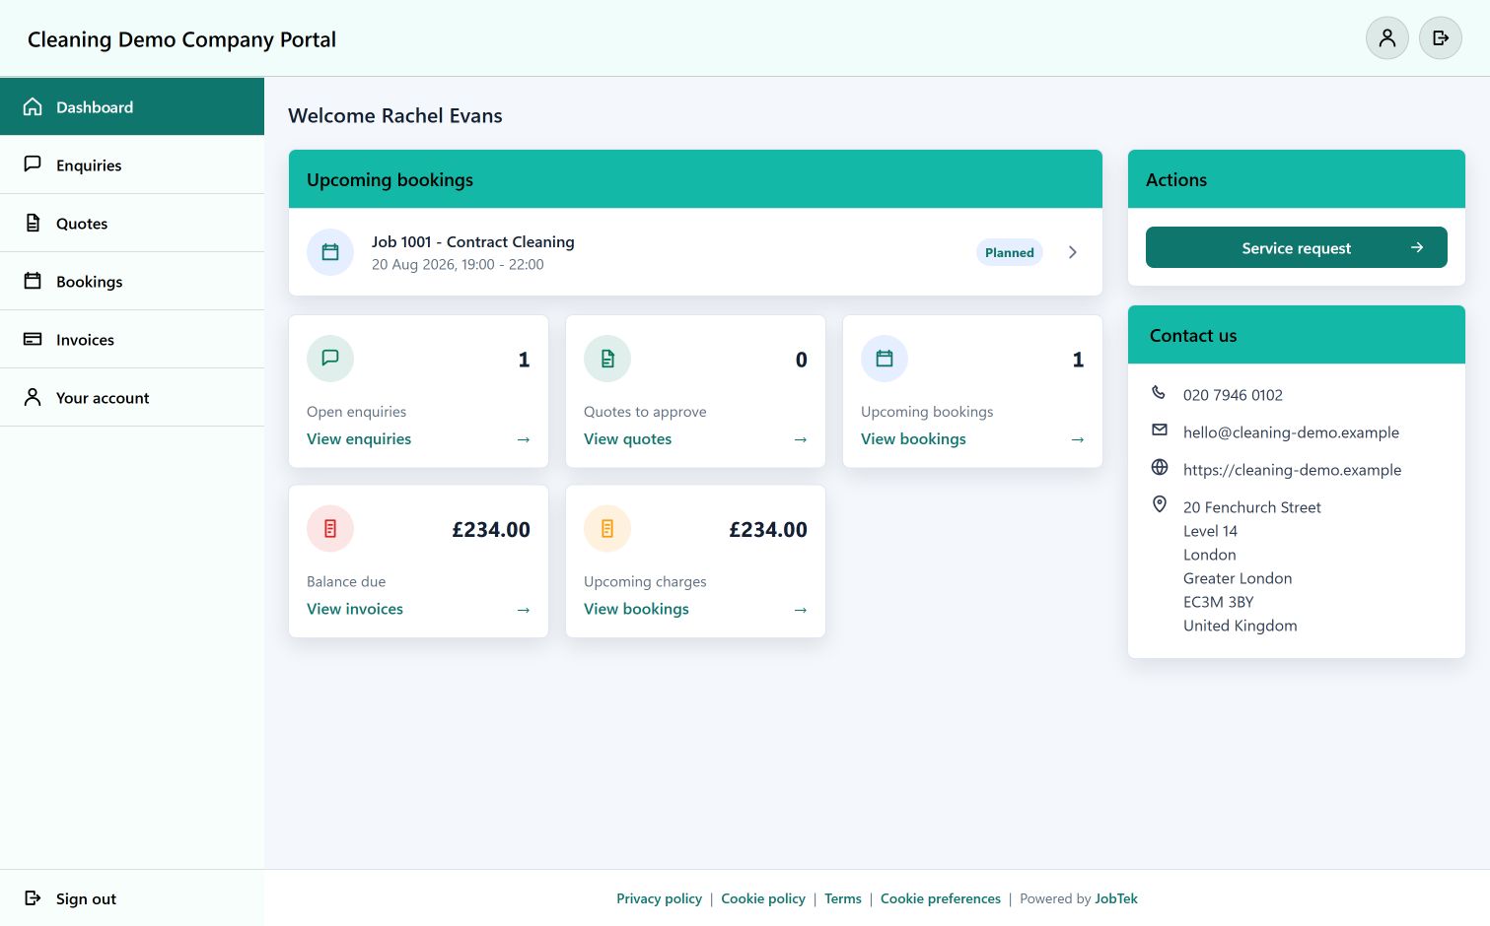Image resolution: width=1490 pixels, height=926 pixels.
Task: Click the envelope icon in Contact us
Action: pyautogui.click(x=1160, y=430)
